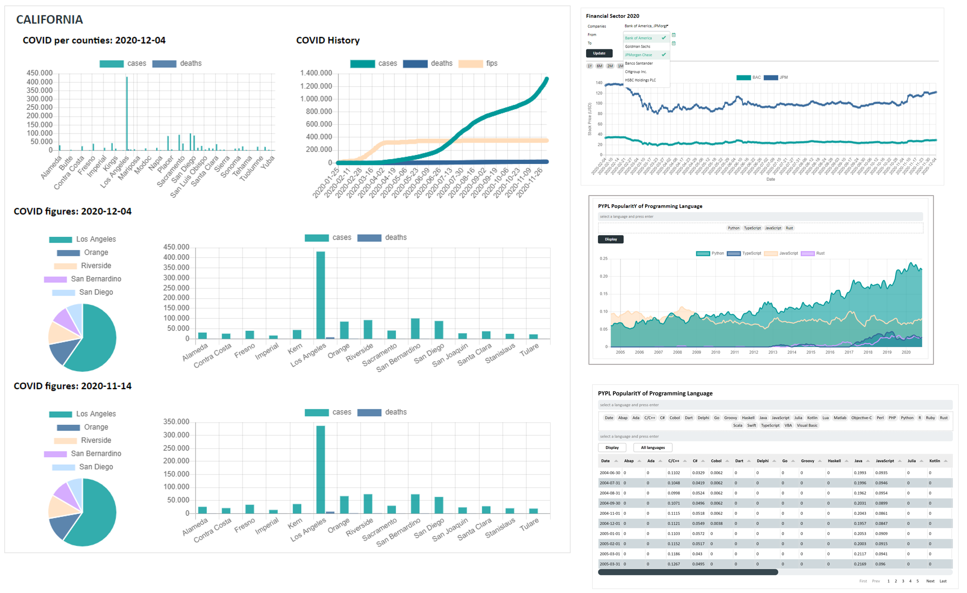Select Citigroup Inc. from the dropdown list
Image resolution: width=967 pixels, height=593 pixels.
click(636, 71)
